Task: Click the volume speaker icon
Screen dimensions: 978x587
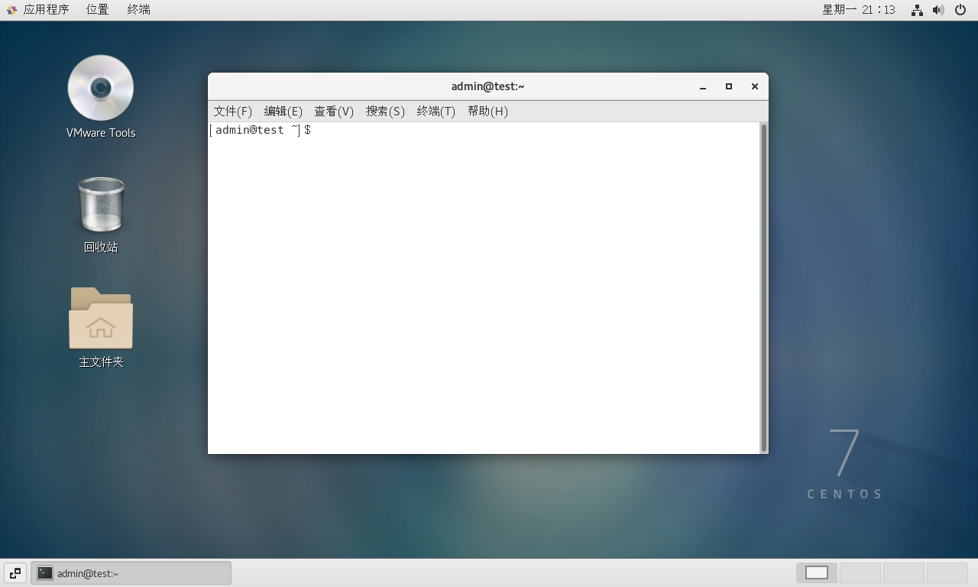Action: click(x=938, y=10)
